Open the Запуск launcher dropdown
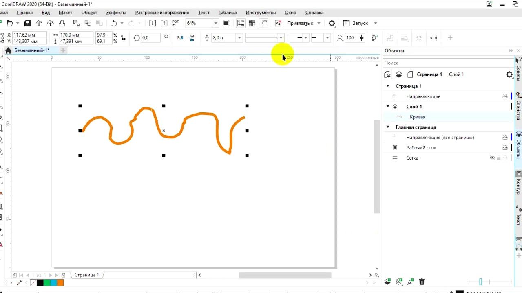Screen dimensions: 522x293 (376, 23)
